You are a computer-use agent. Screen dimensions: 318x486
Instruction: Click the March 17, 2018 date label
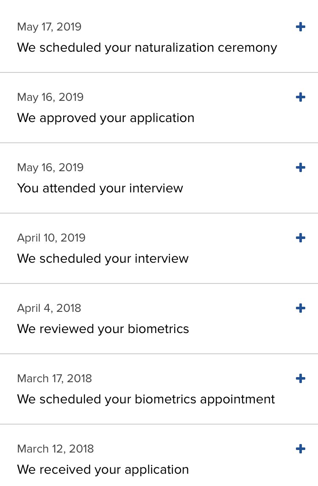click(55, 378)
